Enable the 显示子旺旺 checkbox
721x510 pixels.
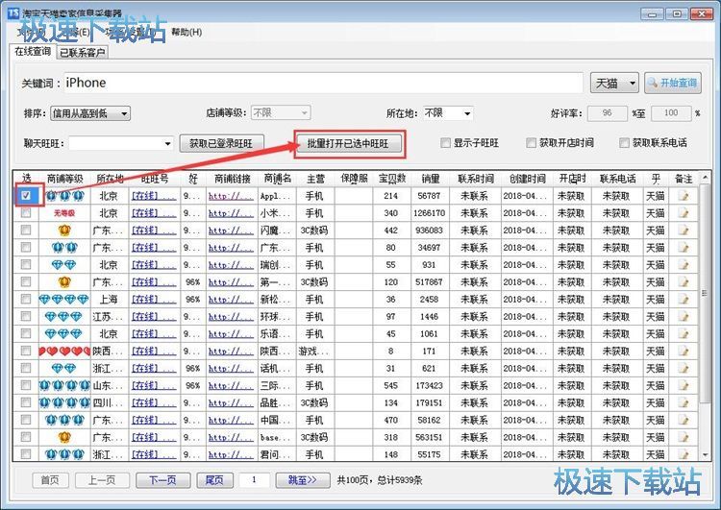tap(445, 143)
